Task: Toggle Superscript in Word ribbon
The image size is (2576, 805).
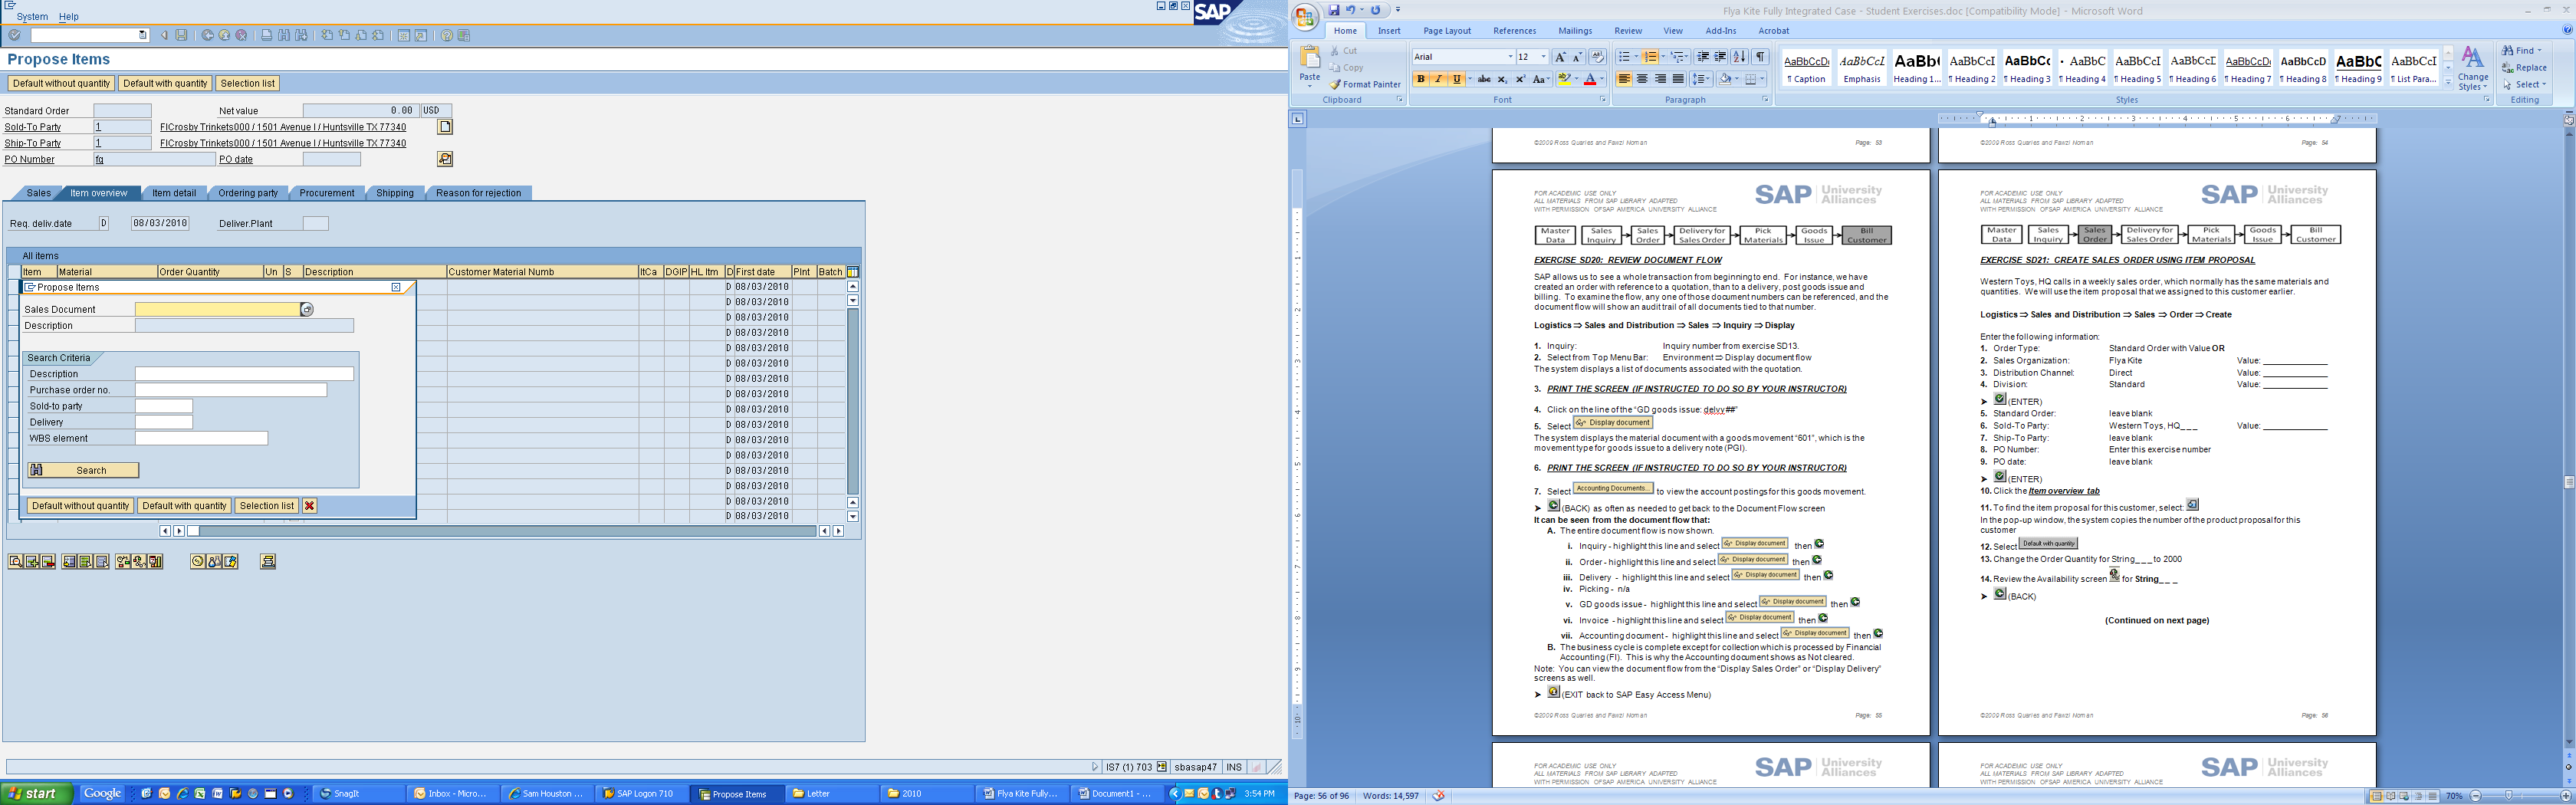Action: point(1521,79)
